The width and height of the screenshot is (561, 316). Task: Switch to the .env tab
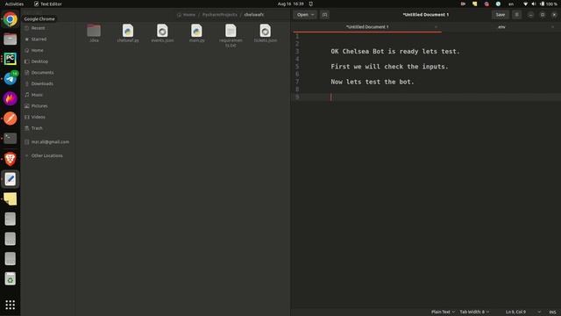501,27
